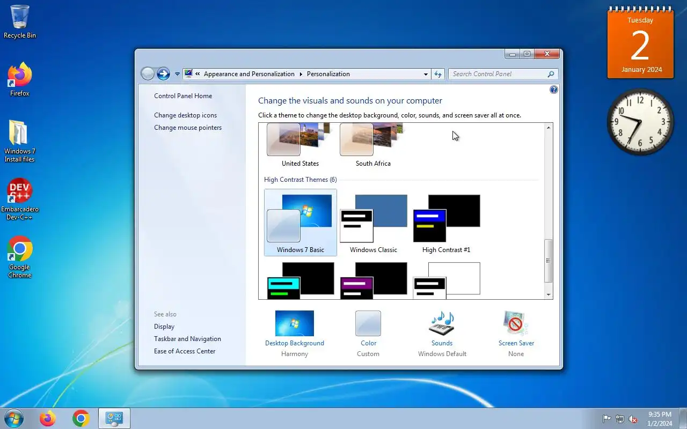Screen dimensions: 687x429
Task: Click the theme list scroll down arrow
Action: (x=549, y=295)
